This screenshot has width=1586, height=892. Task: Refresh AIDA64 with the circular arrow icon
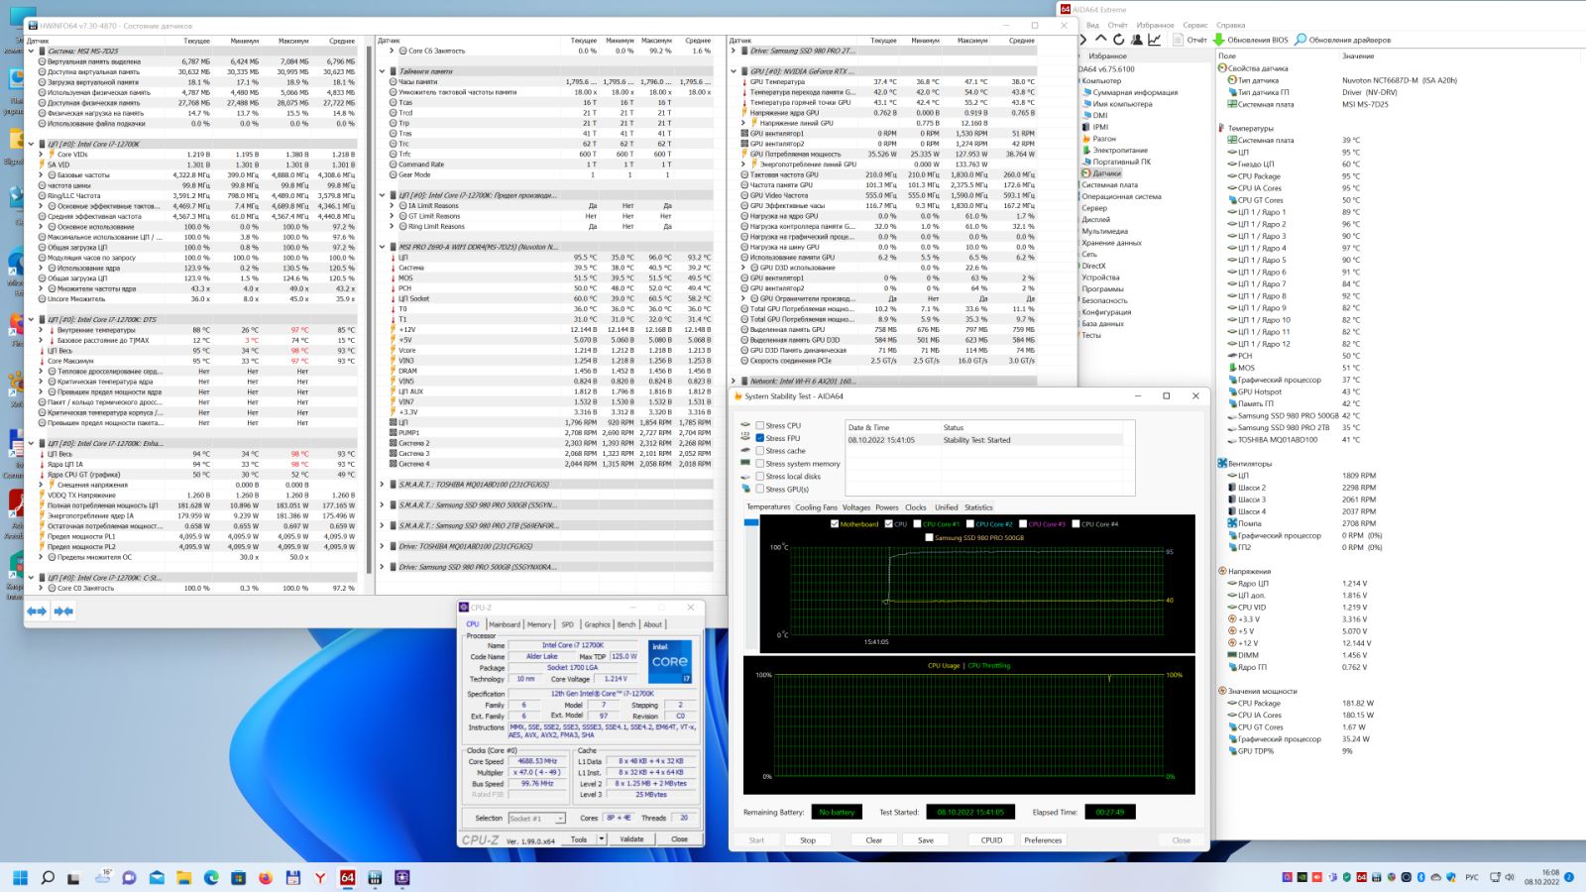(x=1118, y=40)
